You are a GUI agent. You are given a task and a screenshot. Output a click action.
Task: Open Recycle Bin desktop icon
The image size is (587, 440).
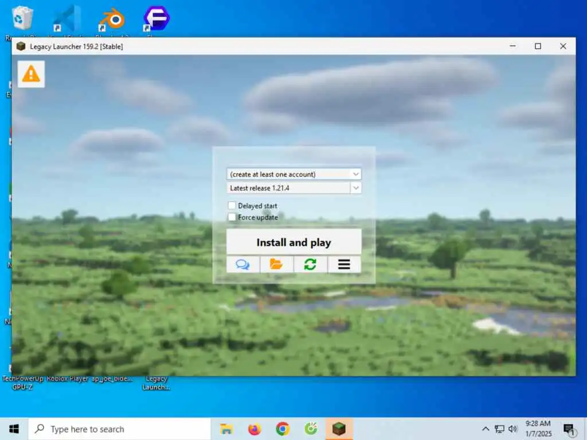(22, 18)
